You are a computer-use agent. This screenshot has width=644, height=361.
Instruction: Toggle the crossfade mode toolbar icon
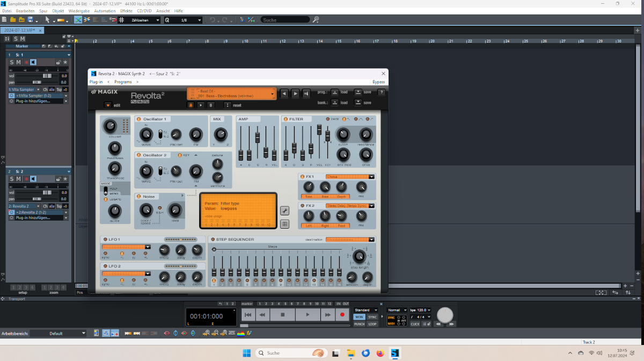point(78,20)
